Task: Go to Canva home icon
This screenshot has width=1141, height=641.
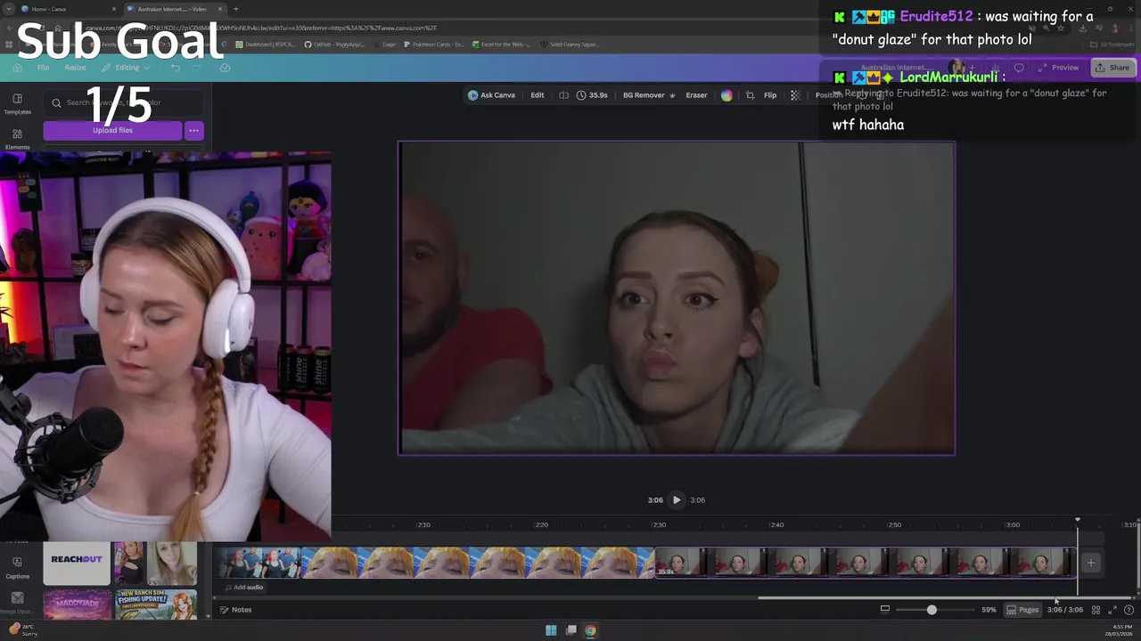Action: tap(17, 68)
